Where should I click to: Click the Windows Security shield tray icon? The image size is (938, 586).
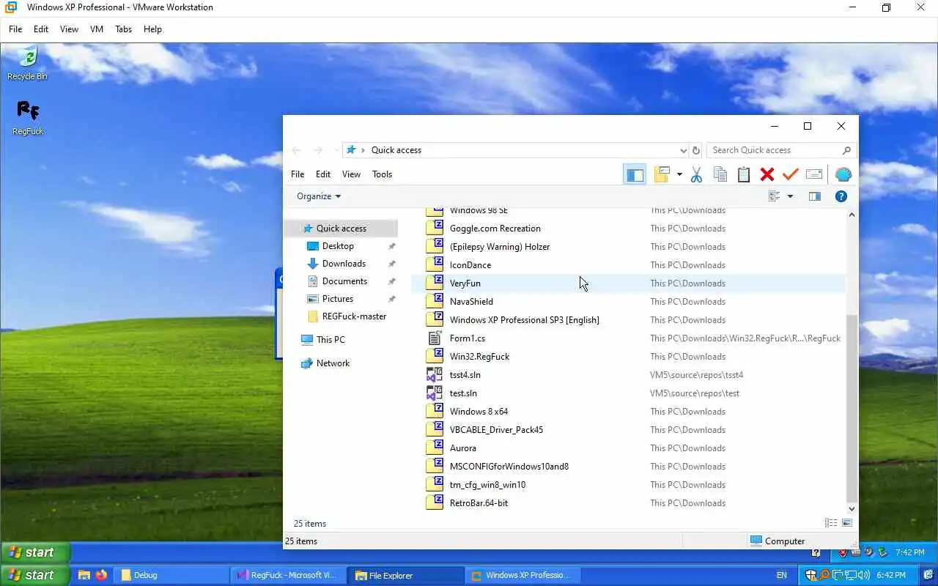[x=812, y=575]
